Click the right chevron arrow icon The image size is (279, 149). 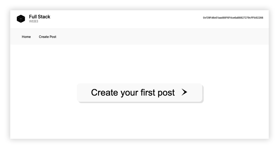point(184,92)
